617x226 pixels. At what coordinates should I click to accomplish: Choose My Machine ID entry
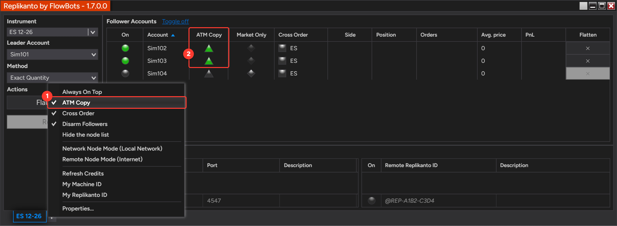116,184
